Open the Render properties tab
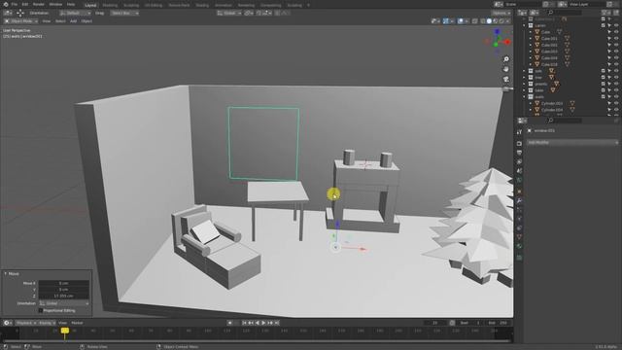Screen dimensions: 622x350 click(x=519, y=143)
